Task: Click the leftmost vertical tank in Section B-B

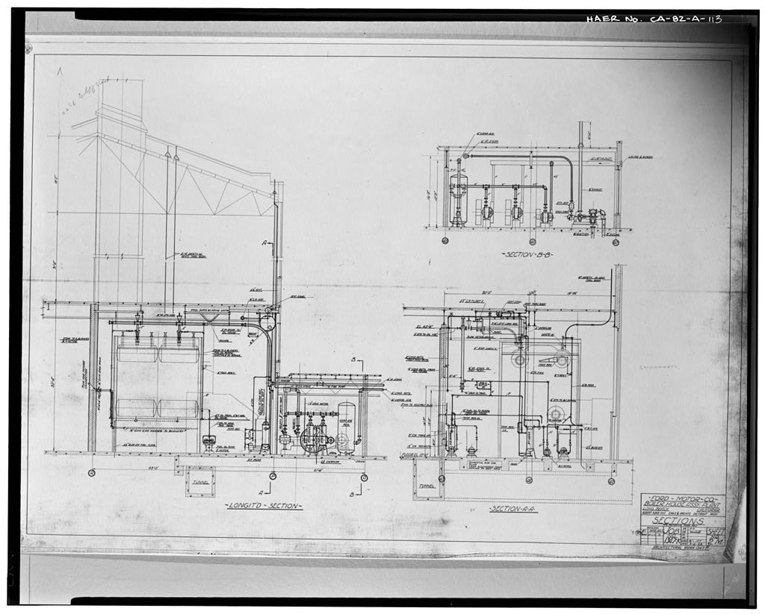Action: 458,198
